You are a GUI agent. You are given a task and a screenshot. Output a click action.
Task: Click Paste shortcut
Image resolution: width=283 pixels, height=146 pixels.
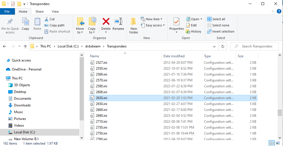point(57,31)
